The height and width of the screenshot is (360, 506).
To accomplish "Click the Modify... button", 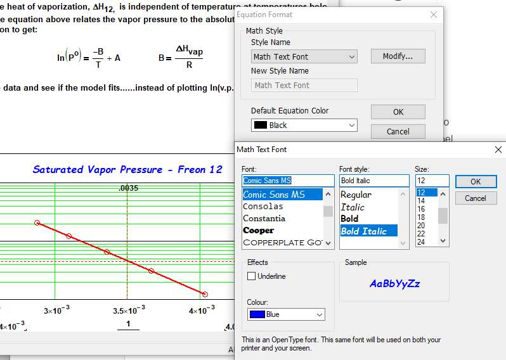I will click(x=398, y=56).
